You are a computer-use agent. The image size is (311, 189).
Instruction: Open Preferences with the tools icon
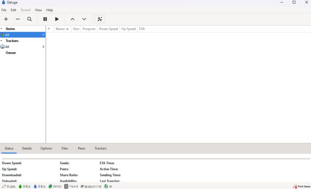pyautogui.click(x=100, y=19)
